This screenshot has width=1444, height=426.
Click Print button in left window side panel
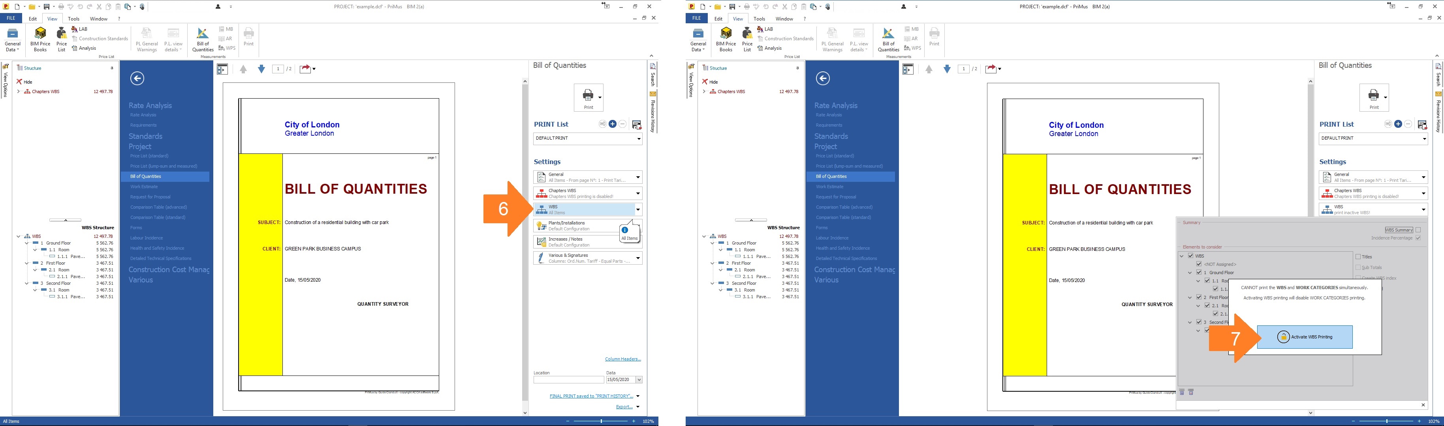tap(589, 97)
